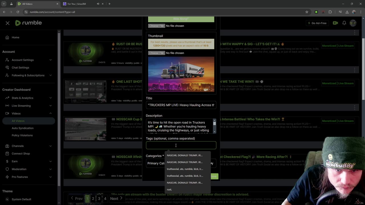Open the ONE LAST SHOT video thumbnail
The width and height of the screenshot is (365, 205).
click(86, 91)
